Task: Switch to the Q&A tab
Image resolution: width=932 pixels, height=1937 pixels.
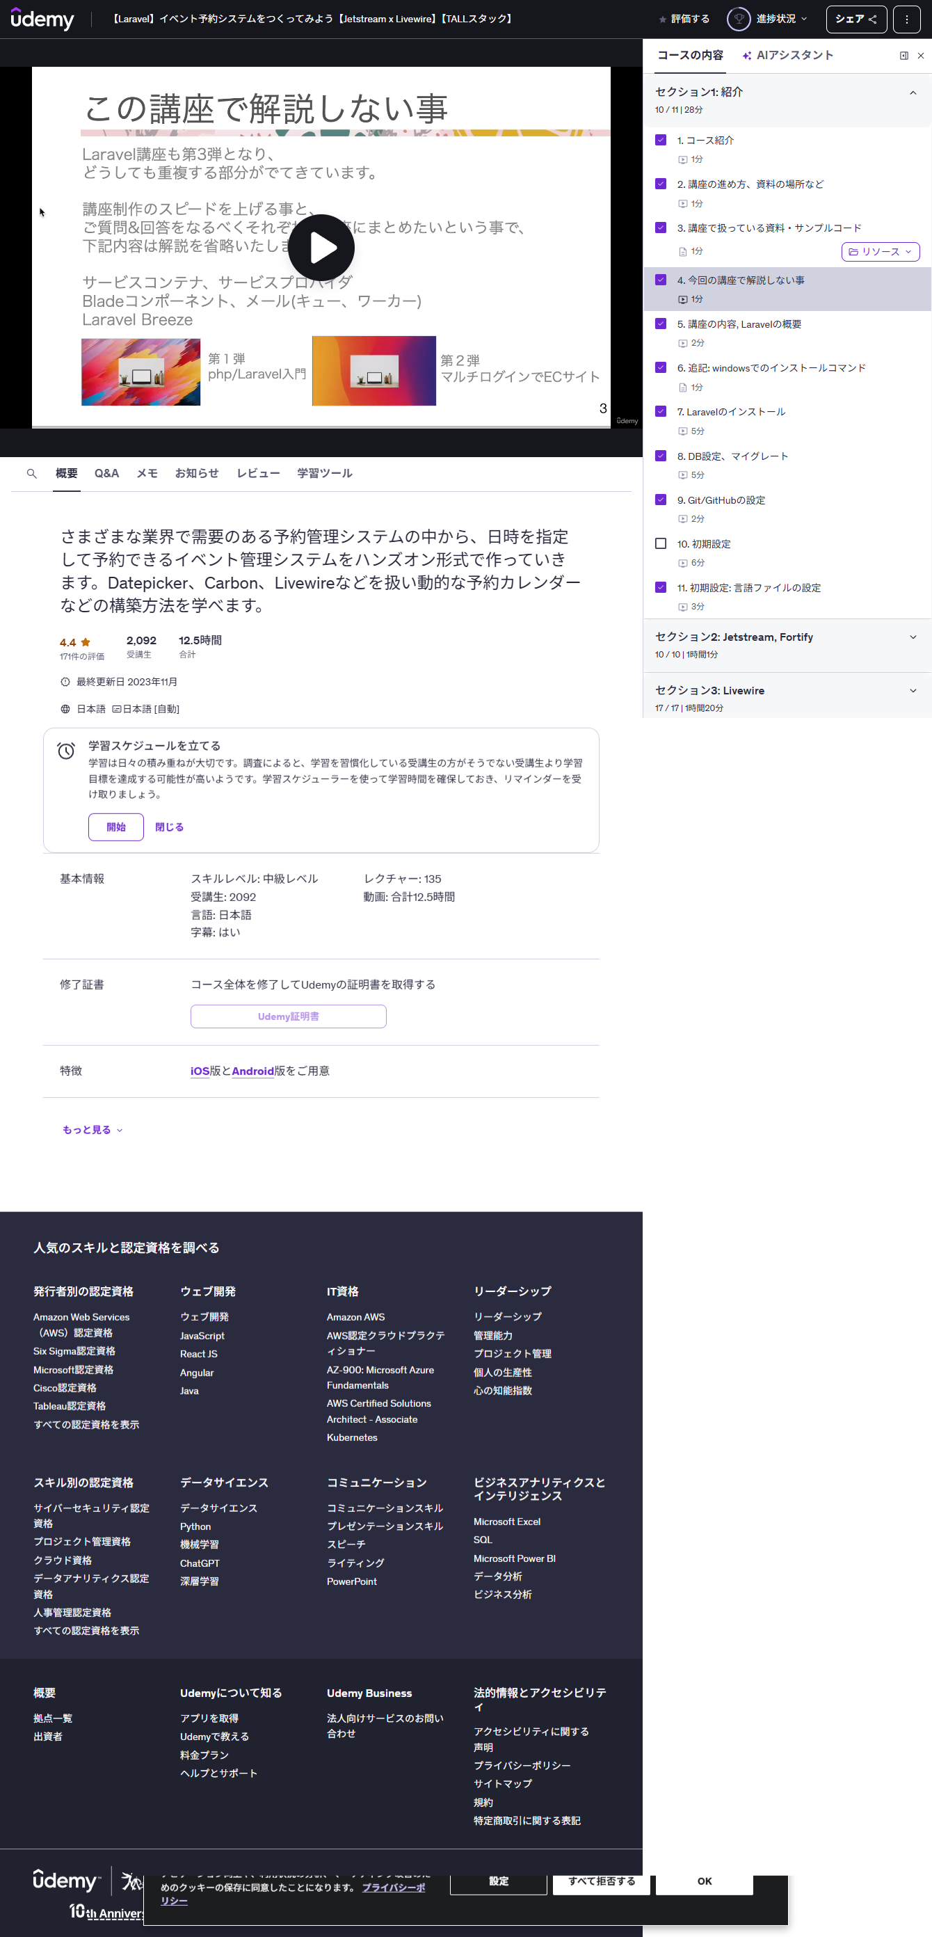Action: coord(106,474)
